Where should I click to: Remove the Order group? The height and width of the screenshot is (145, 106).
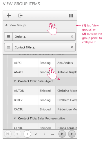click(x=72, y=37)
